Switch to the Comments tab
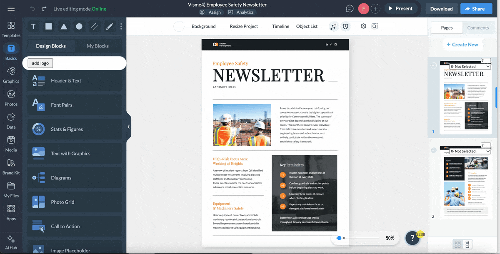500x254 pixels. pyautogui.click(x=478, y=27)
